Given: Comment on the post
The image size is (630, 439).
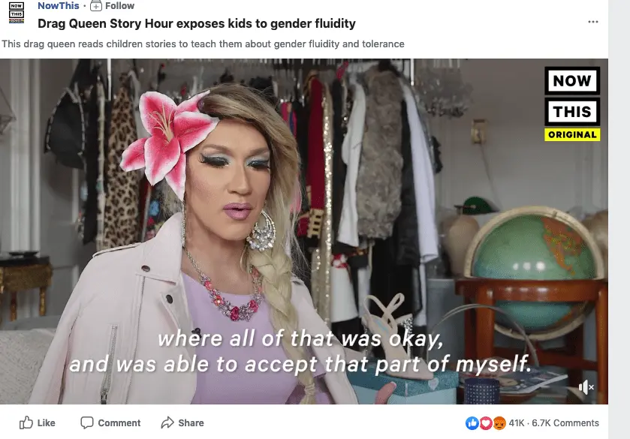Looking at the screenshot, I should 110,422.
